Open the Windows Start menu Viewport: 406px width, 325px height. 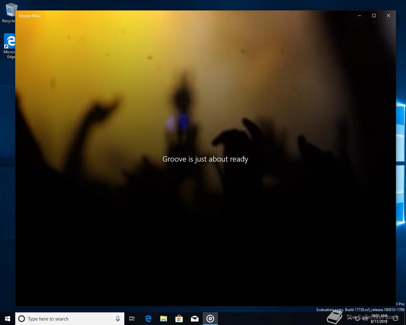(8, 319)
